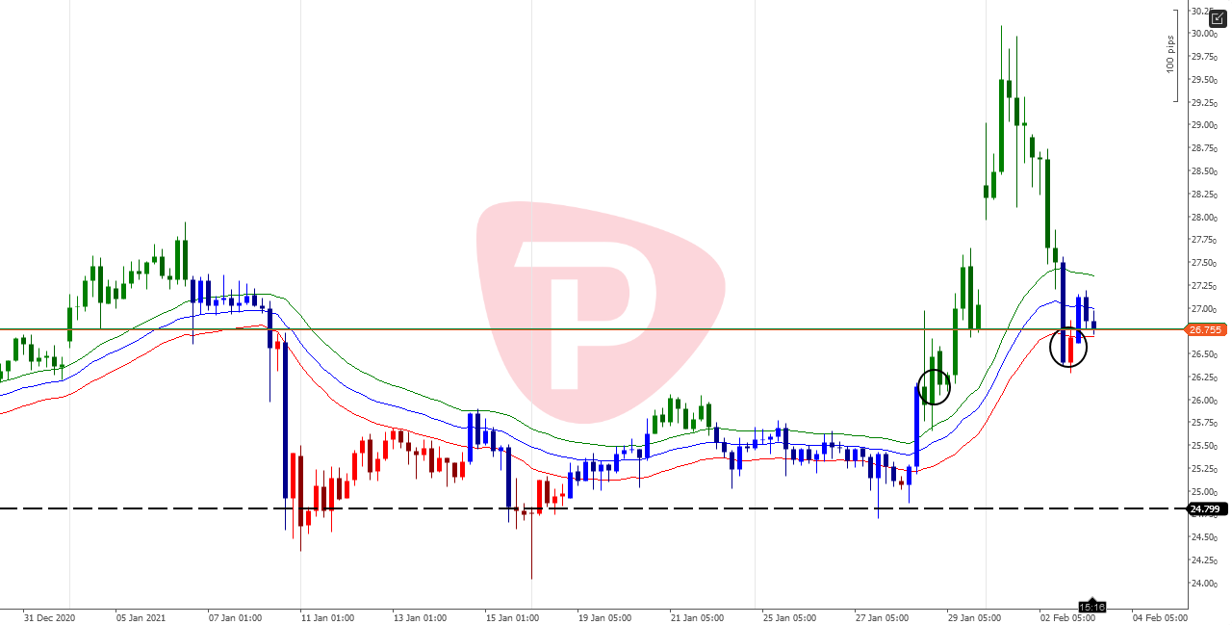The height and width of the screenshot is (625, 1232).
Task: Click the '04 Feb 05:00' time label
Action: pyautogui.click(x=1160, y=618)
